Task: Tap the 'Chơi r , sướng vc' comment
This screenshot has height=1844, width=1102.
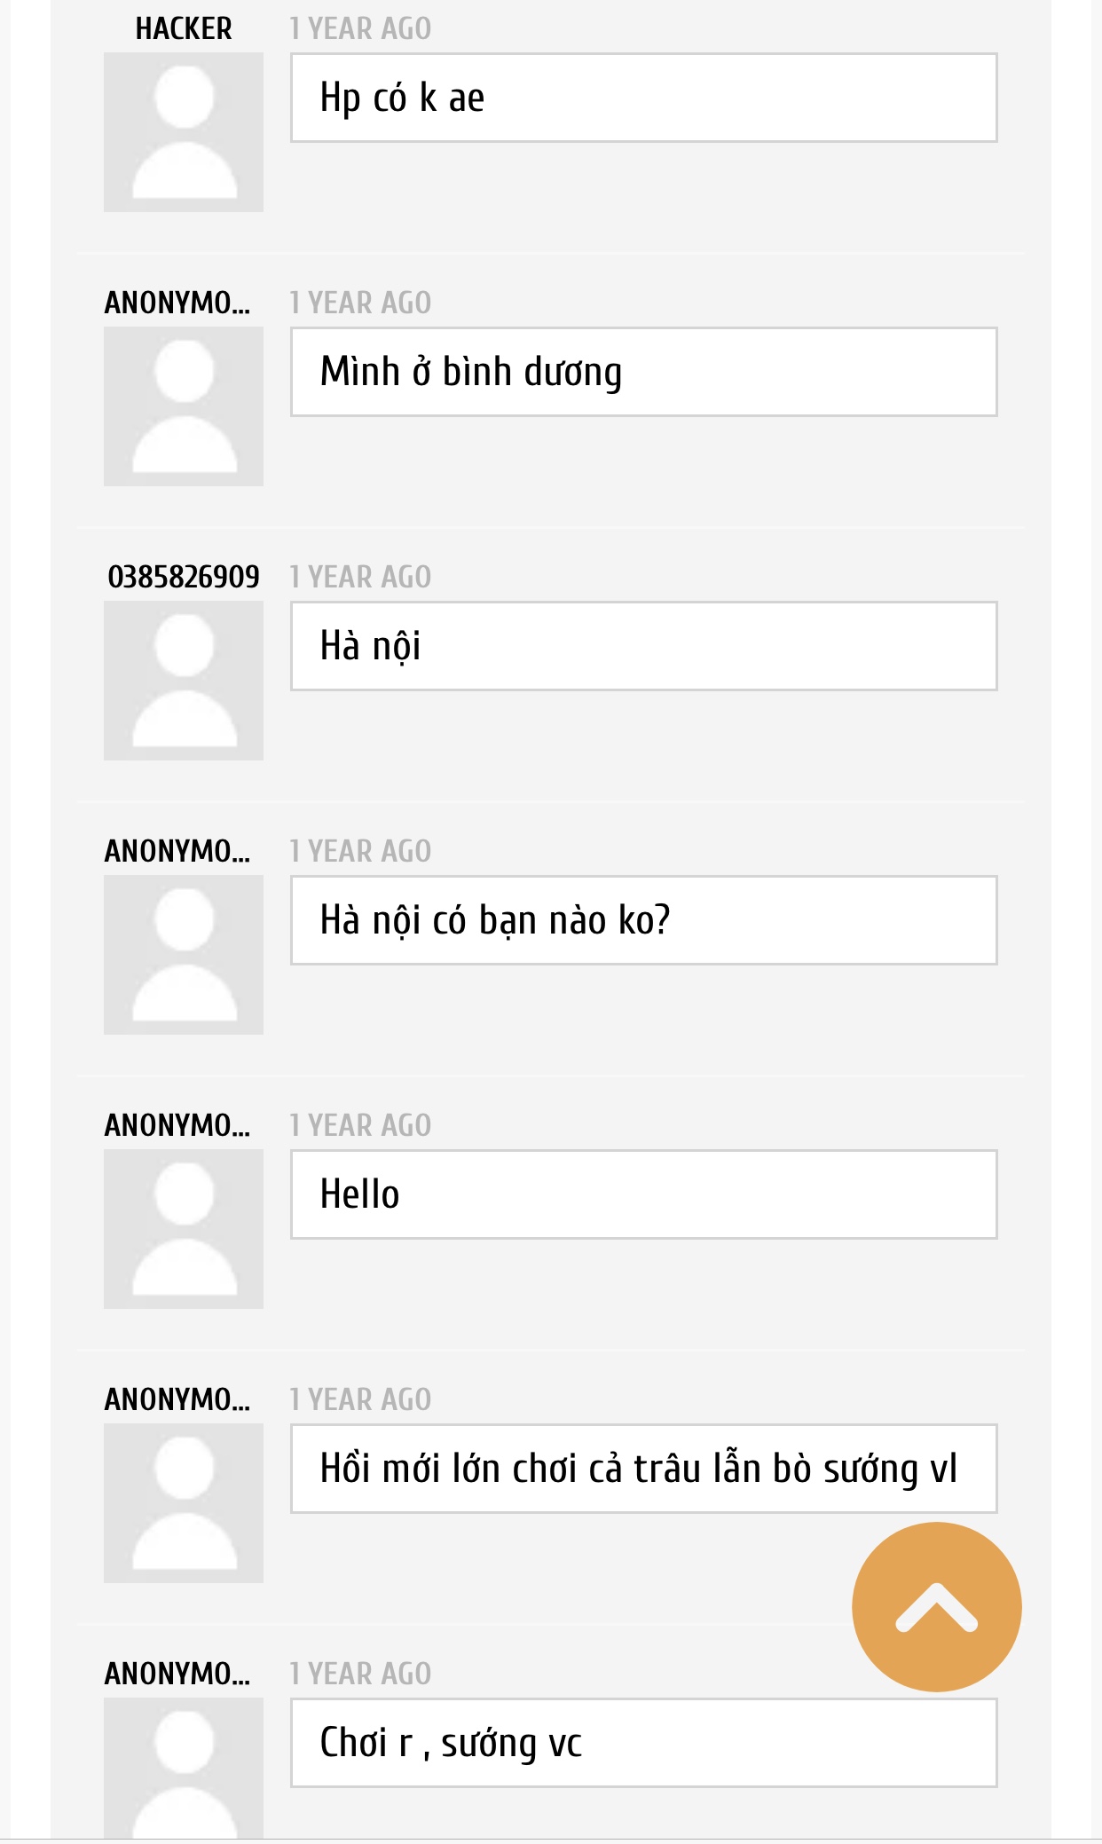Action: (644, 1743)
